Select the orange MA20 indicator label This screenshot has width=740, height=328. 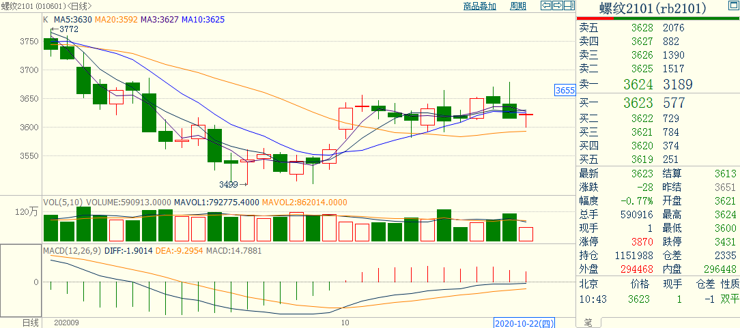click(116, 20)
